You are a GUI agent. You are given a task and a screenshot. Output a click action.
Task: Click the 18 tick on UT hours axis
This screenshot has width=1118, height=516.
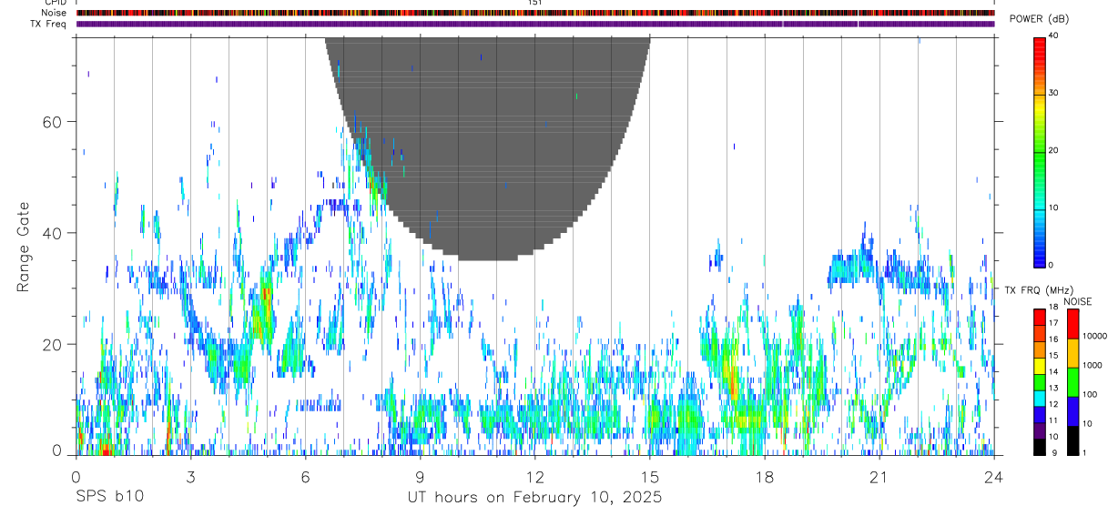[x=764, y=476]
